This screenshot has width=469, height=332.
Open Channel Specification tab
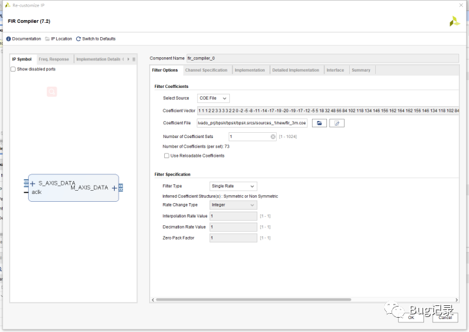206,70
